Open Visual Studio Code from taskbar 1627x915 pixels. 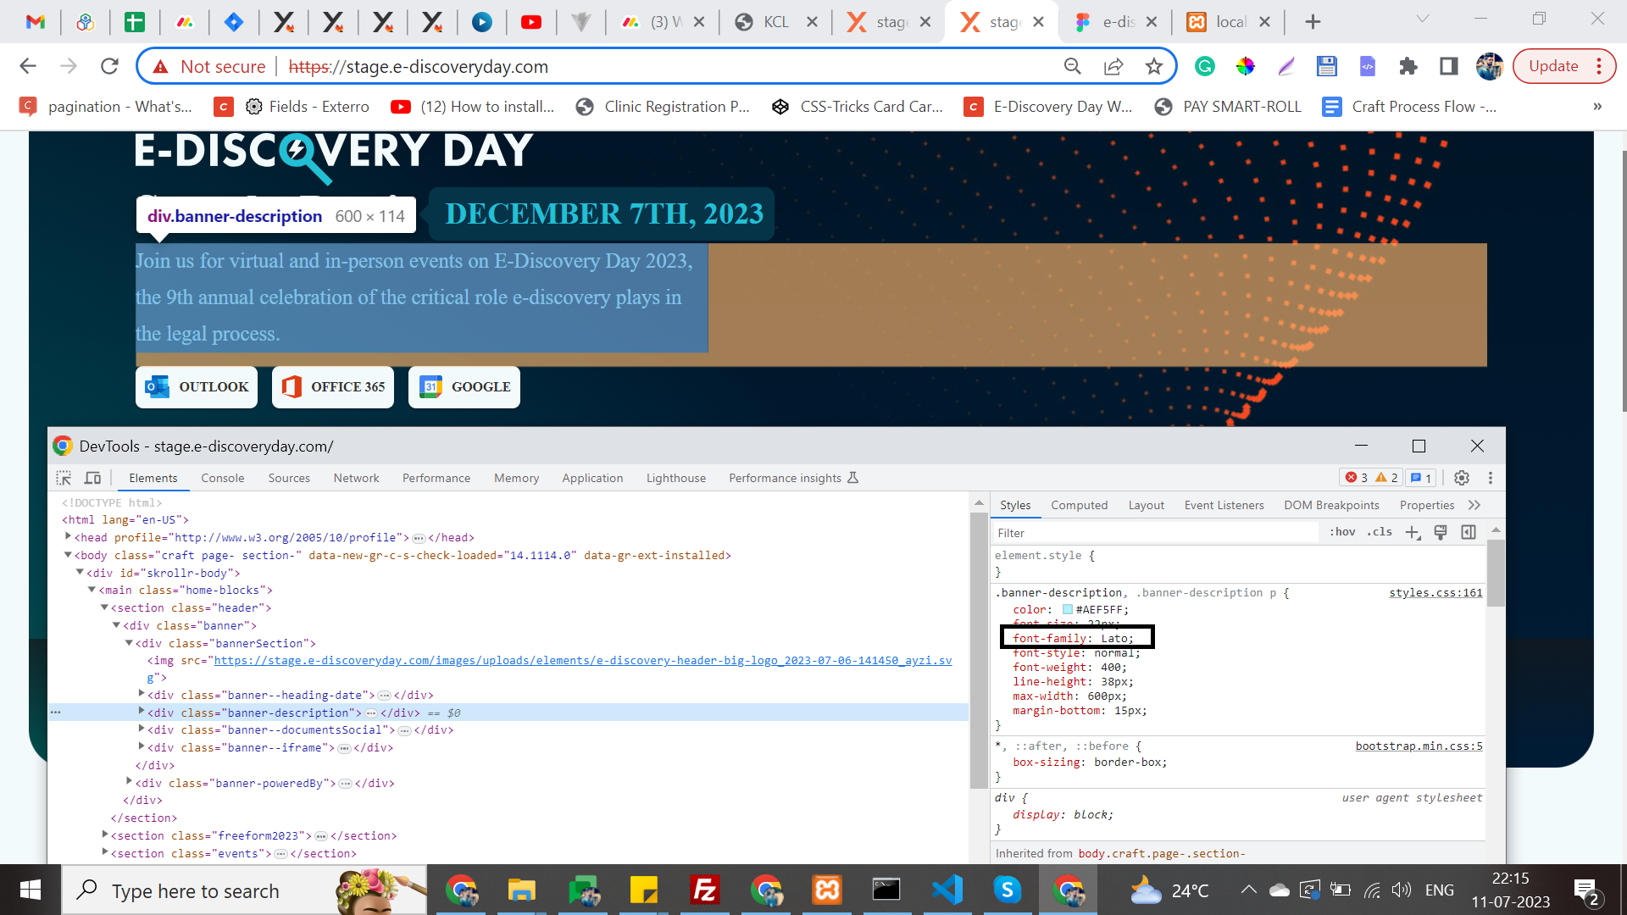tap(947, 890)
